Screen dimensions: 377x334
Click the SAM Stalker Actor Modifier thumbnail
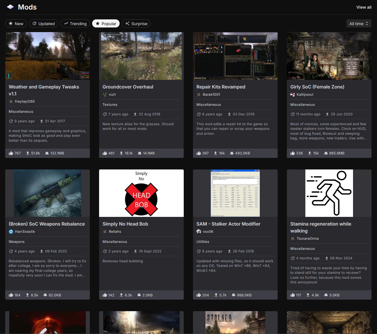click(235, 193)
